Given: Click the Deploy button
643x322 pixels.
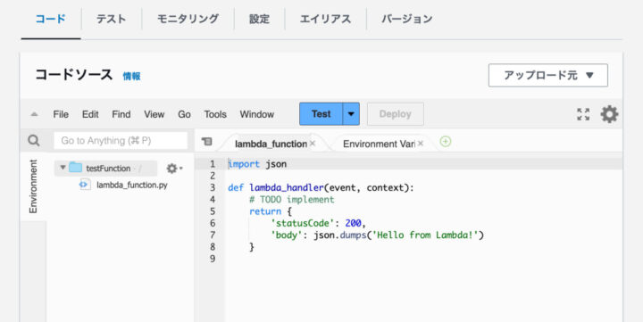Looking at the screenshot, I should pos(396,114).
